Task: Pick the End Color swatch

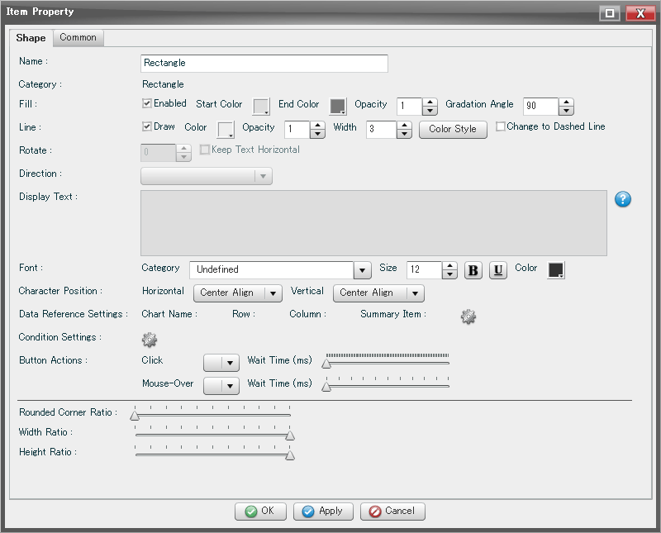Action: point(337,106)
